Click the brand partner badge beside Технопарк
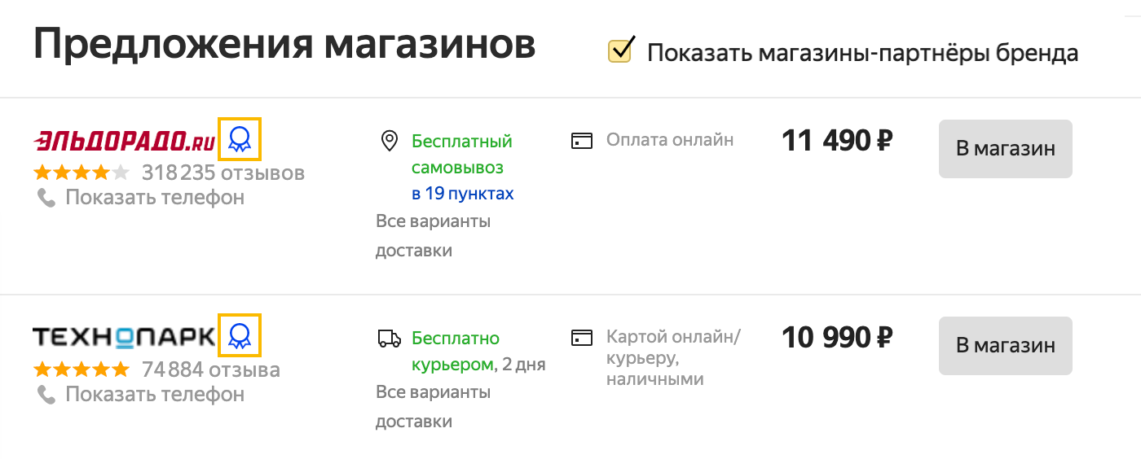This screenshot has width=1141, height=459. point(240,334)
